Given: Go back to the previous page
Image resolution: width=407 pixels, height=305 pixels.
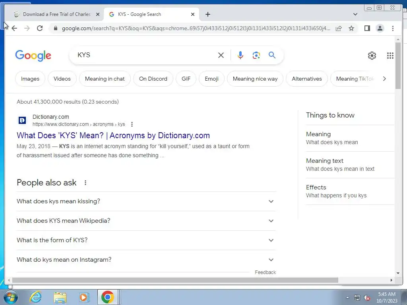Looking at the screenshot, I should [15, 28].
